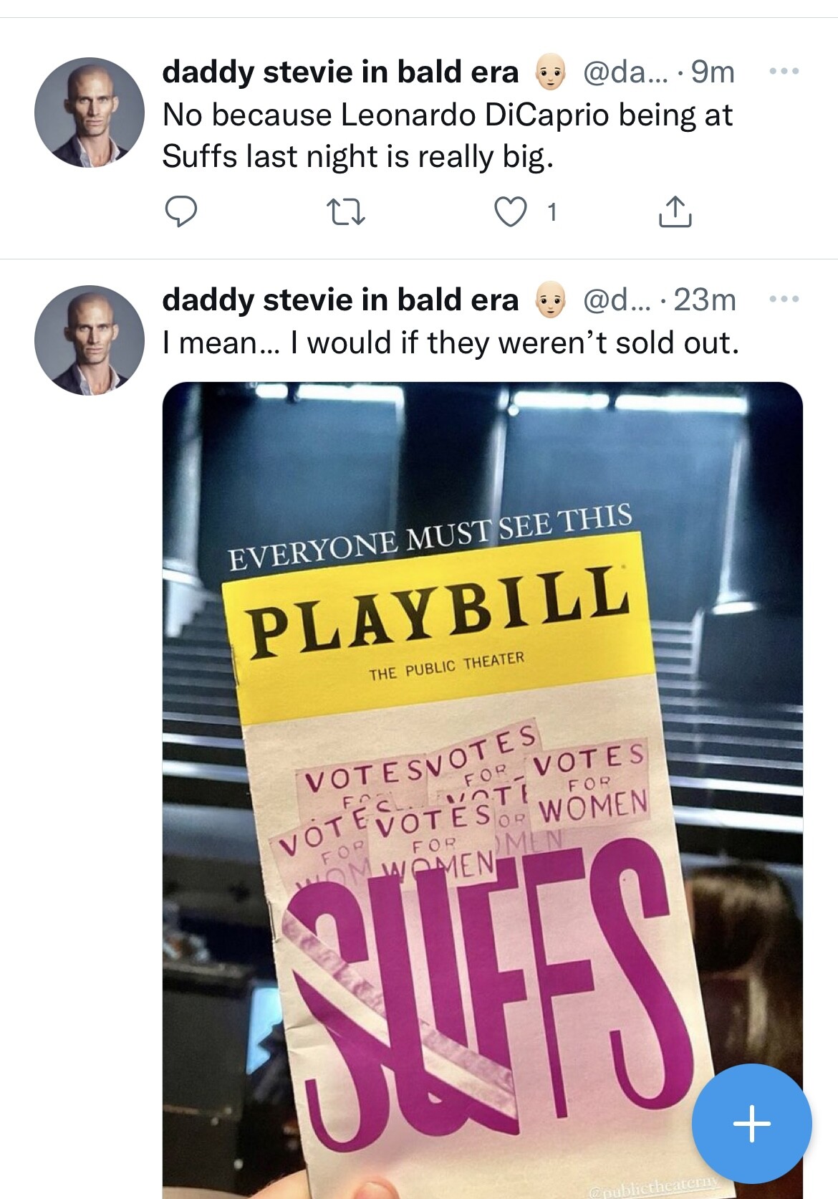This screenshot has height=1199, width=838.
Task: Tap the blue compose tweet plus button
Action: [x=751, y=1123]
